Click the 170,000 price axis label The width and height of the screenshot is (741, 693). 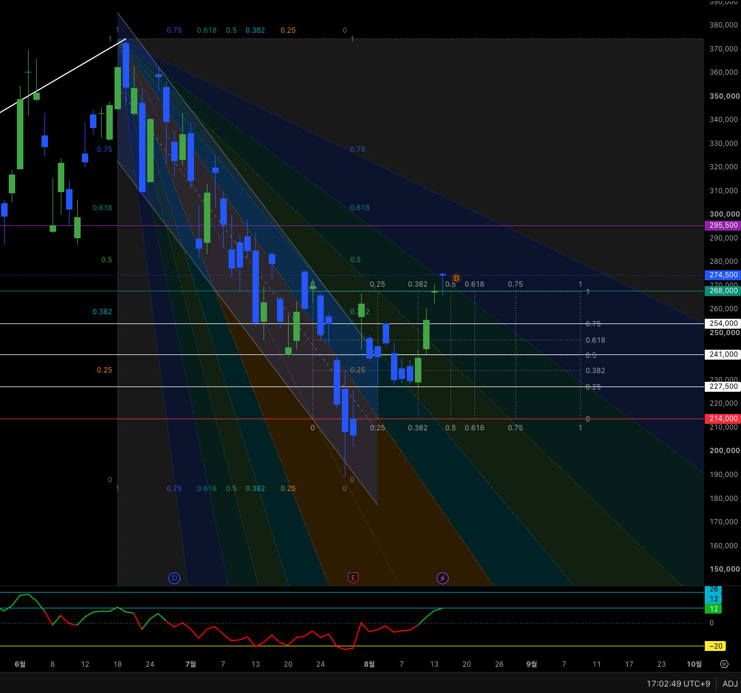pyautogui.click(x=723, y=522)
